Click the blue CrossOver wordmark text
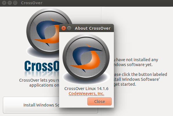Screen dimensions: 173x116 tap(42, 66)
